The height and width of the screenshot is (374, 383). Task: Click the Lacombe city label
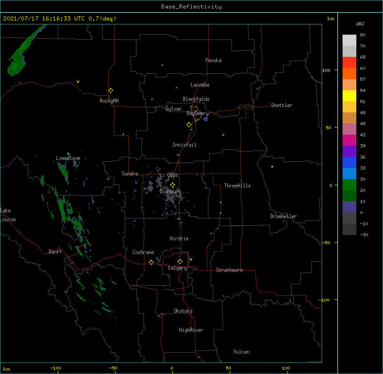(200, 85)
